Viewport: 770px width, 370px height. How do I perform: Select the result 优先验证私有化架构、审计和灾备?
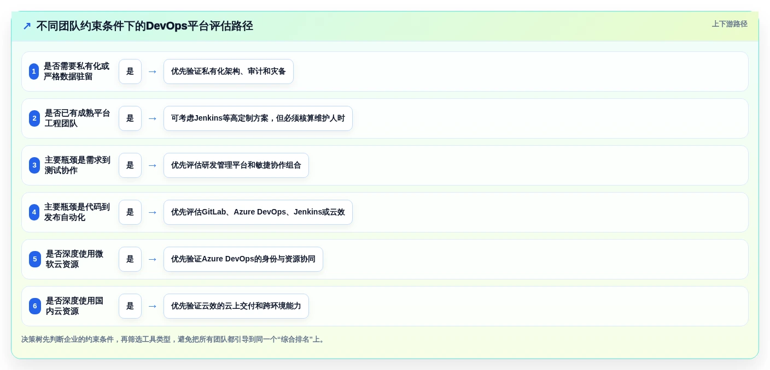pos(229,71)
